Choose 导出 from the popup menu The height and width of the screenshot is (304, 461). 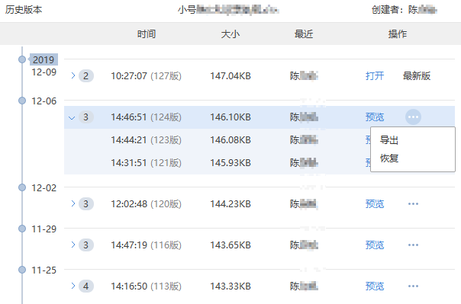click(389, 140)
